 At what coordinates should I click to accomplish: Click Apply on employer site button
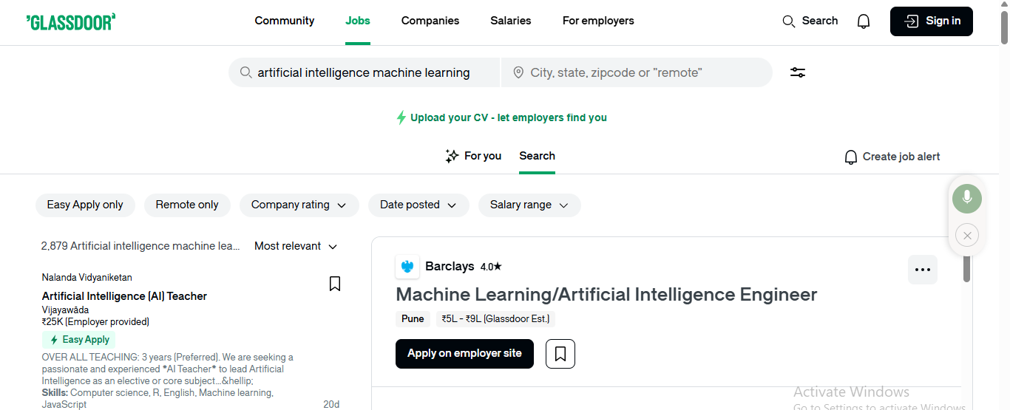(x=464, y=354)
